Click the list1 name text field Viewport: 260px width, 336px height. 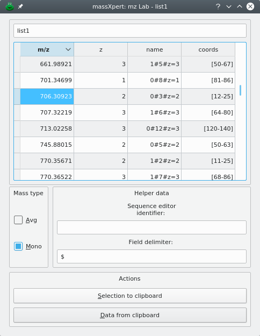pyautogui.click(x=130, y=31)
